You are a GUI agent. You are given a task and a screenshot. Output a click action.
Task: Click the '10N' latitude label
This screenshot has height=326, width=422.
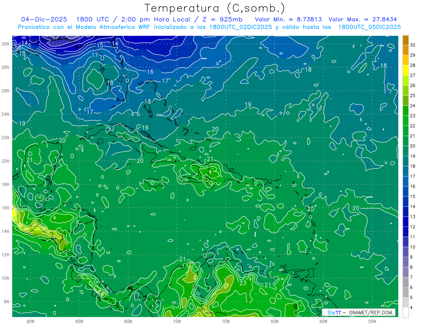point(6,278)
